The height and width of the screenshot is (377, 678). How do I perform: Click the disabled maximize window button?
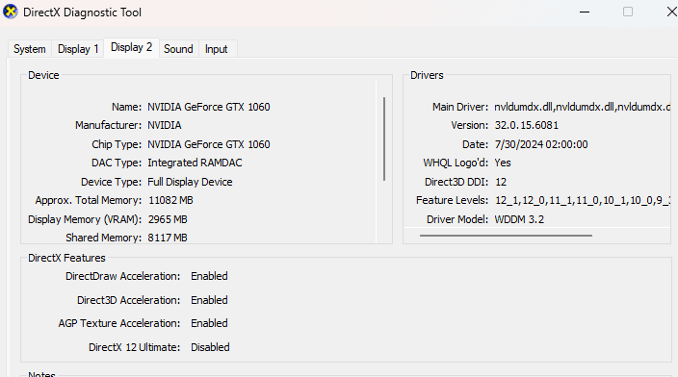point(628,13)
